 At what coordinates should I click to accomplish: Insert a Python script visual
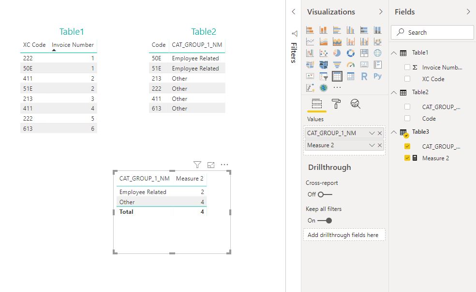pos(378,76)
